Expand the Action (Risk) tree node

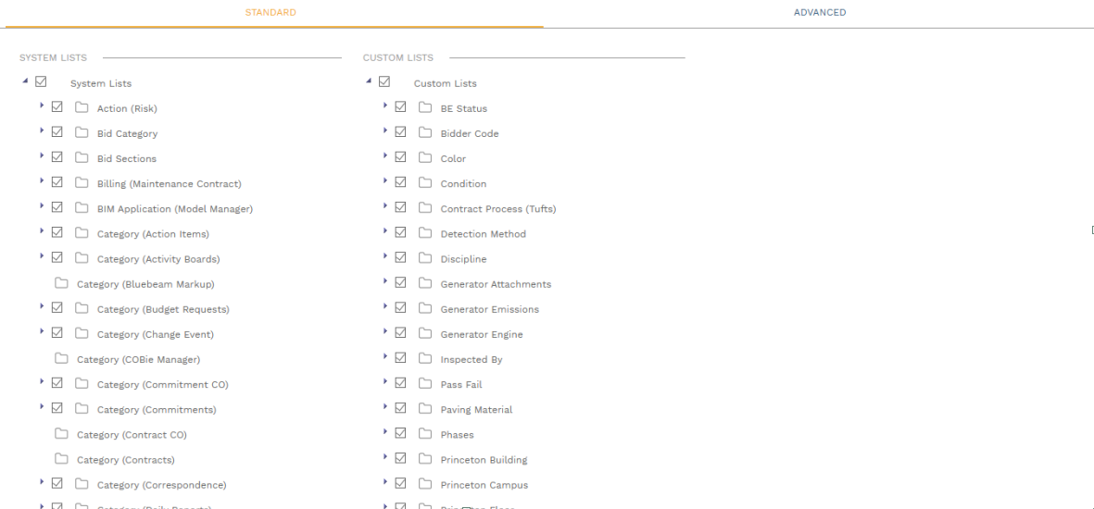(42, 106)
